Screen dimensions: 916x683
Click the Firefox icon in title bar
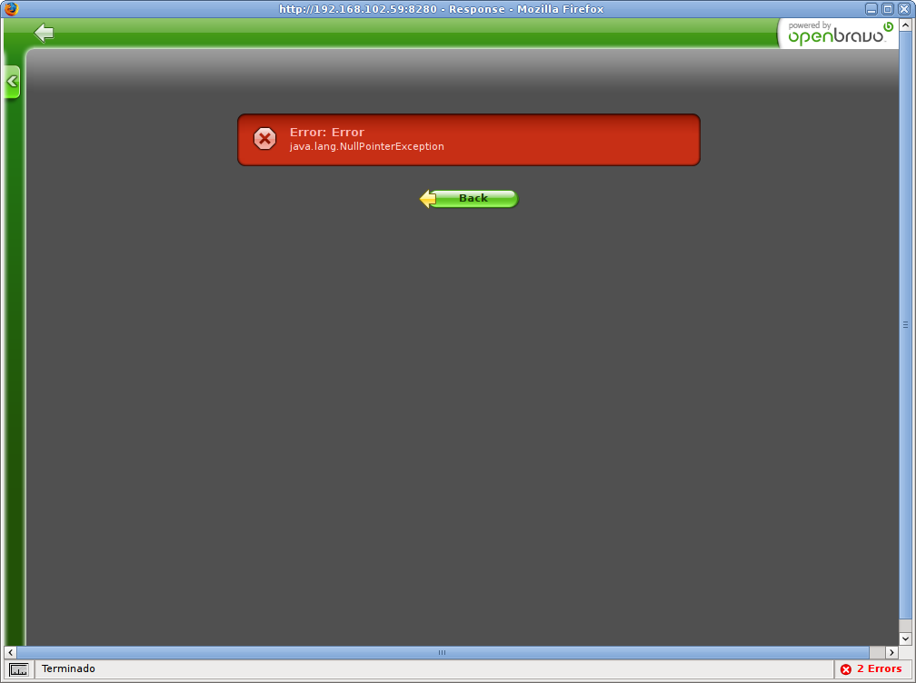(11, 9)
